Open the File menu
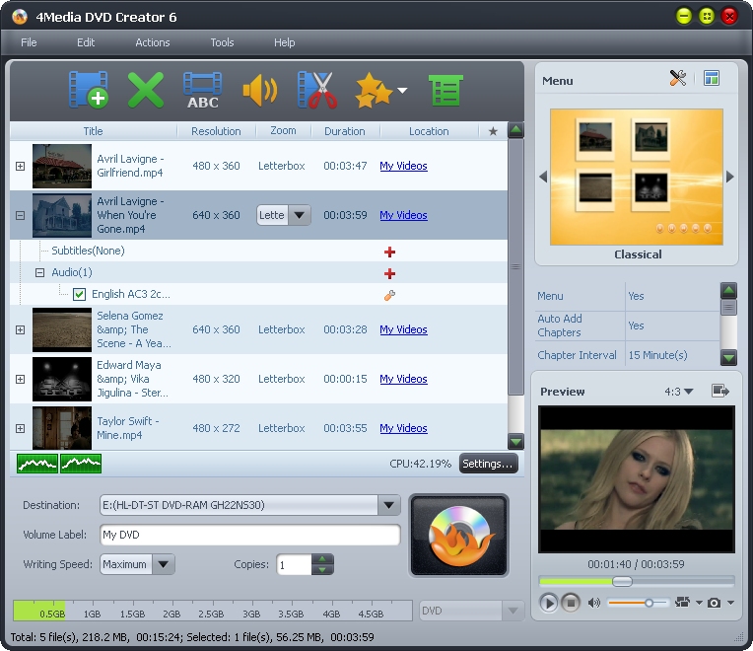 pyautogui.click(x=29, y=42)
